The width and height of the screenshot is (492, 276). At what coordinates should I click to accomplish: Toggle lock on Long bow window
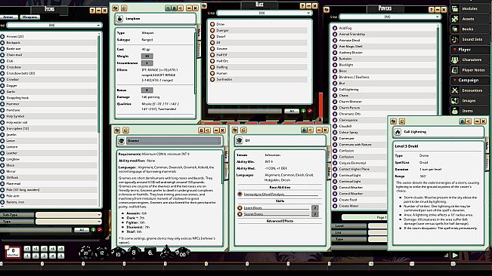point(174,8)
